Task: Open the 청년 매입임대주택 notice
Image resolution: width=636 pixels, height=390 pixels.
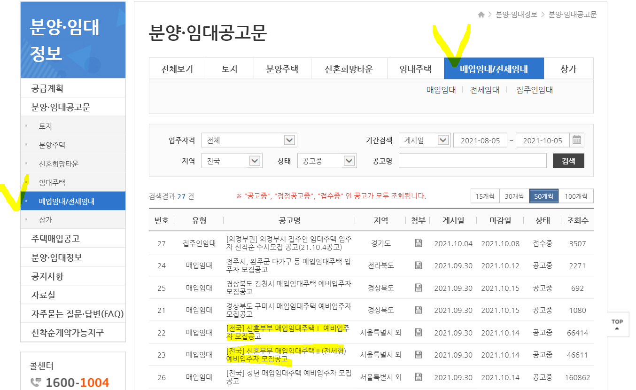Action: [x=288, y=377]
